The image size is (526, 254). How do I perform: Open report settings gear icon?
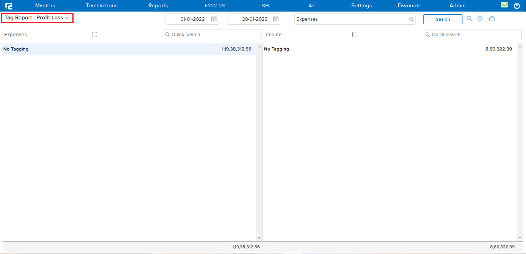coord(480,19)
